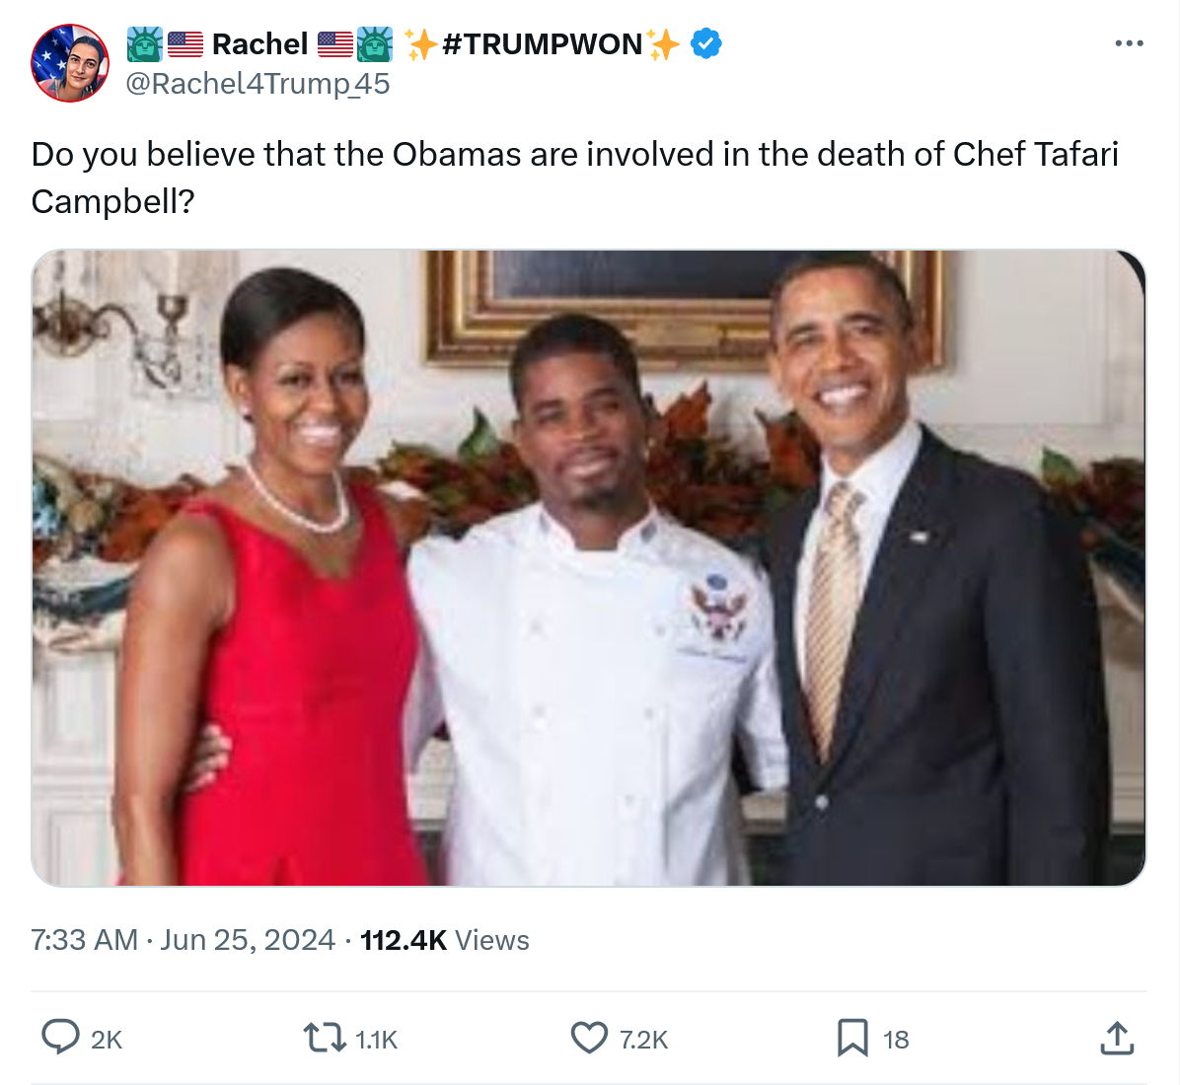Click the display name "Rachel"
Viewport: 1180px width, 1085px height.
pyautogui.click(x=259, y=43)
